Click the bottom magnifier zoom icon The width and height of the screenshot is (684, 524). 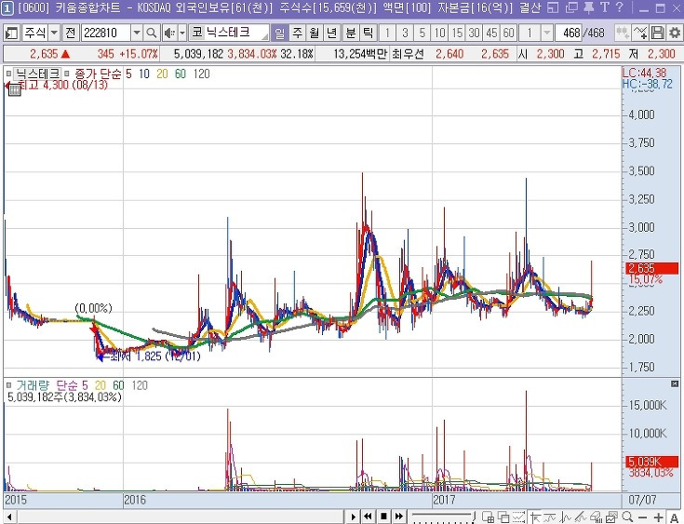(627, 517)
